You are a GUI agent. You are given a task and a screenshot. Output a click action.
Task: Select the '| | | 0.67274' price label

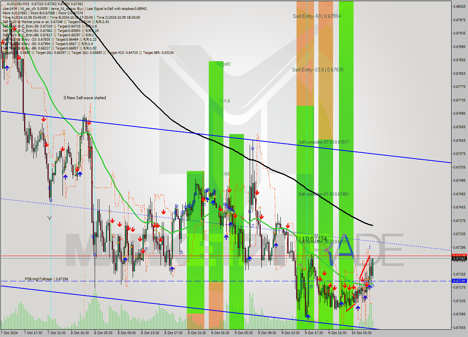(313, 238)
